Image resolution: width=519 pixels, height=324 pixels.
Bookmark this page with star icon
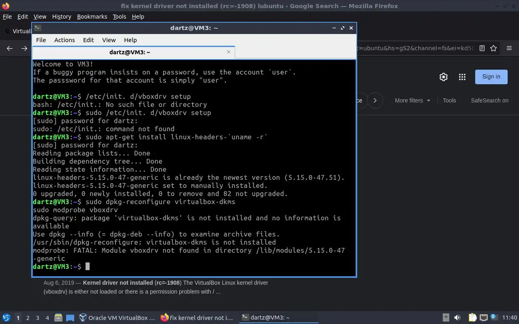click(493, 48)
